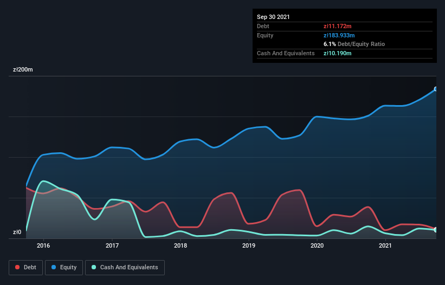445x285 pixels.
Task: Click the zł200m y-axis label
Action: [x=23, y=70]
